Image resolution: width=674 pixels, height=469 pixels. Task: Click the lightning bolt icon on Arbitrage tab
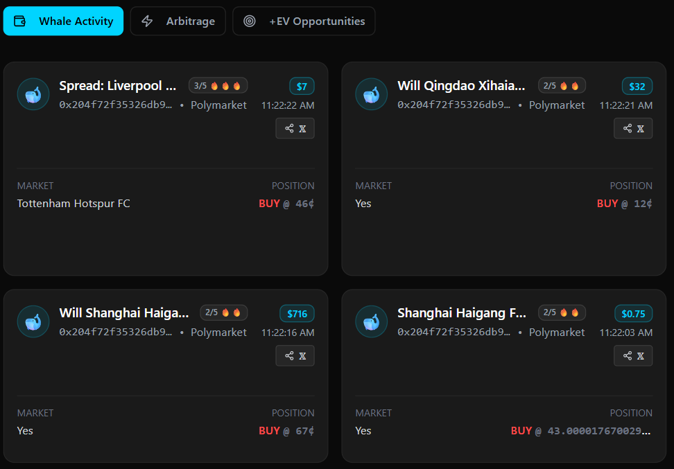146,21
